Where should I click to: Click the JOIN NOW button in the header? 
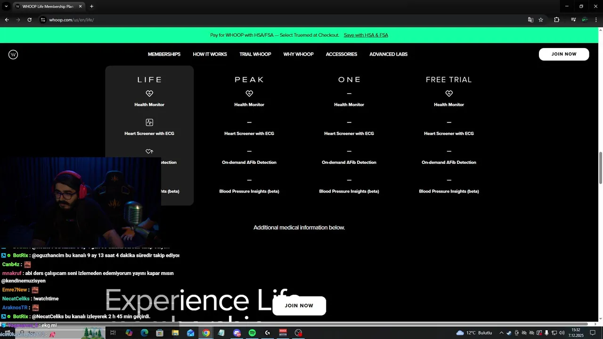pyautogui.click(x=564, y=54)
